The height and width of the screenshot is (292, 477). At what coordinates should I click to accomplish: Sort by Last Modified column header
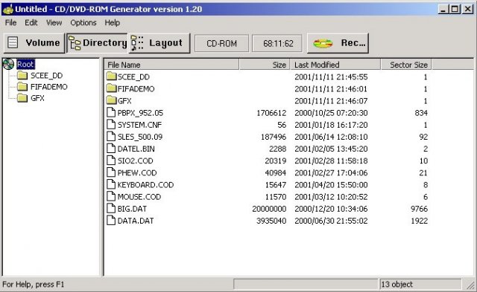click(x=335, y=65)
